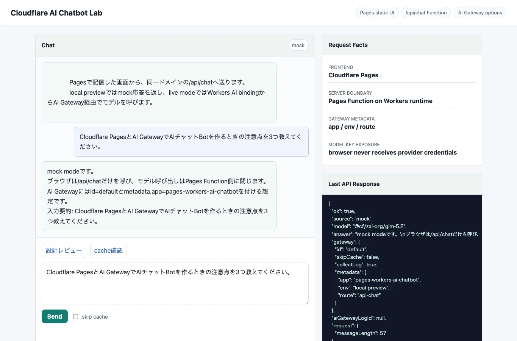517x341 pixels.
Task: Enable the skip cache checkbox
Action: [76, 317]
